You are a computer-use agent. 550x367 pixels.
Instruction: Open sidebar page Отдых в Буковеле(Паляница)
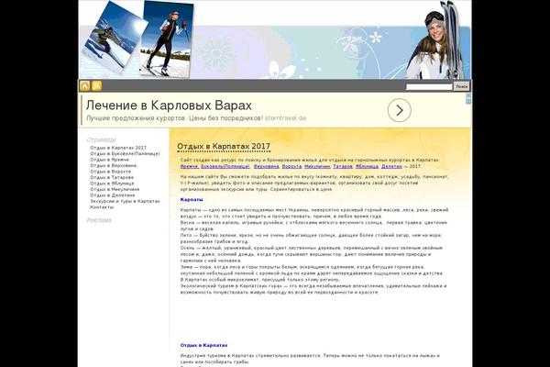(x=125, y=154)
